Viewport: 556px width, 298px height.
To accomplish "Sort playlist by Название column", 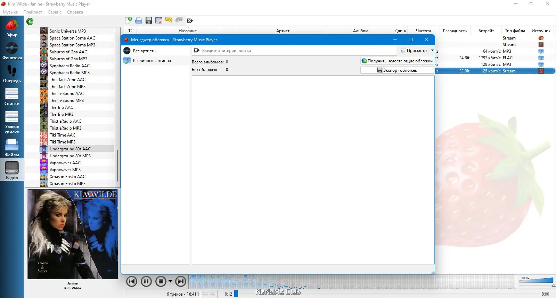I will pyautogui.click(x=188, y=31).
